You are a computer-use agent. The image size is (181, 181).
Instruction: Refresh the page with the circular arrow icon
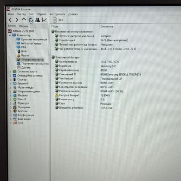coord(31,20)
